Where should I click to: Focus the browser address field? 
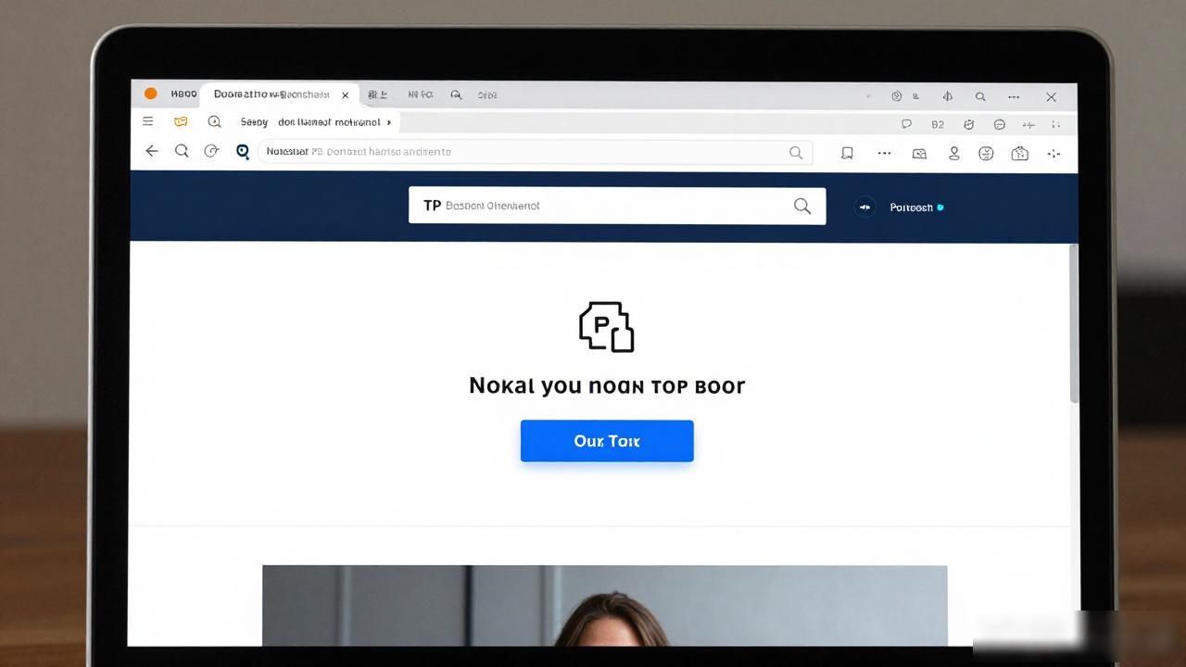pyautogui.click(x=535, y=152)
